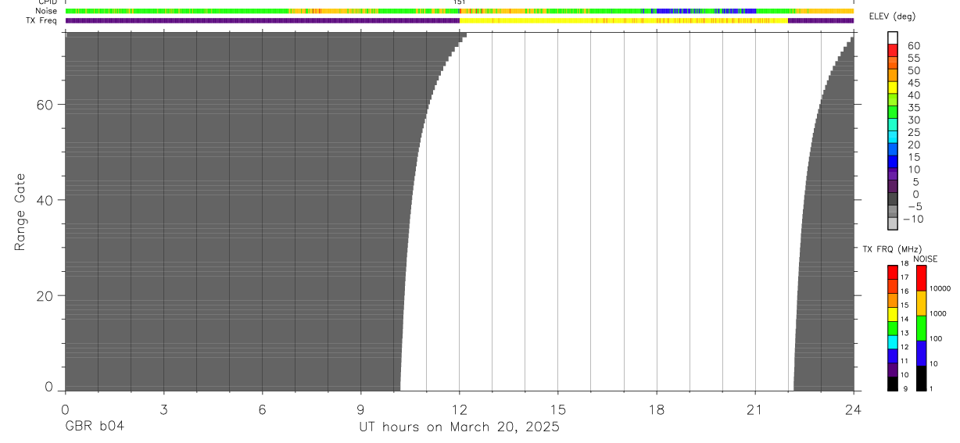
Task: Pick the blue segment of the NOISE colorbar
Action: (921, 353)
